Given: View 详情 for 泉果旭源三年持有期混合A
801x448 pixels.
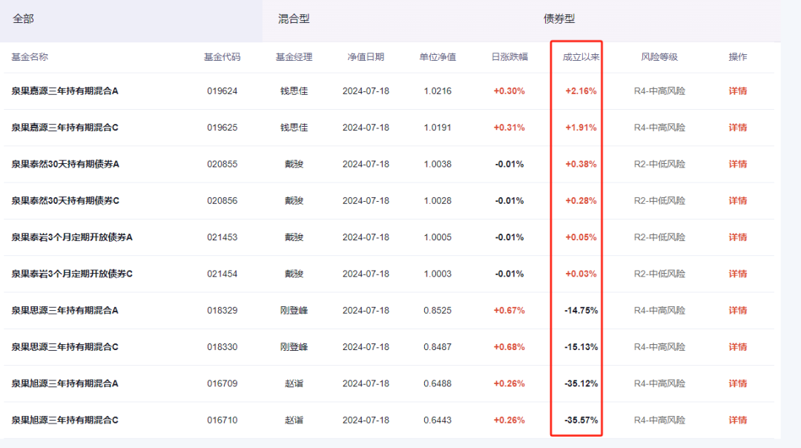Looking at the screenshot, I should point(738,383).
